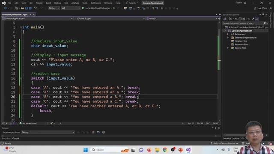Click the New Project toolbar icon

[x=17, y=8]
